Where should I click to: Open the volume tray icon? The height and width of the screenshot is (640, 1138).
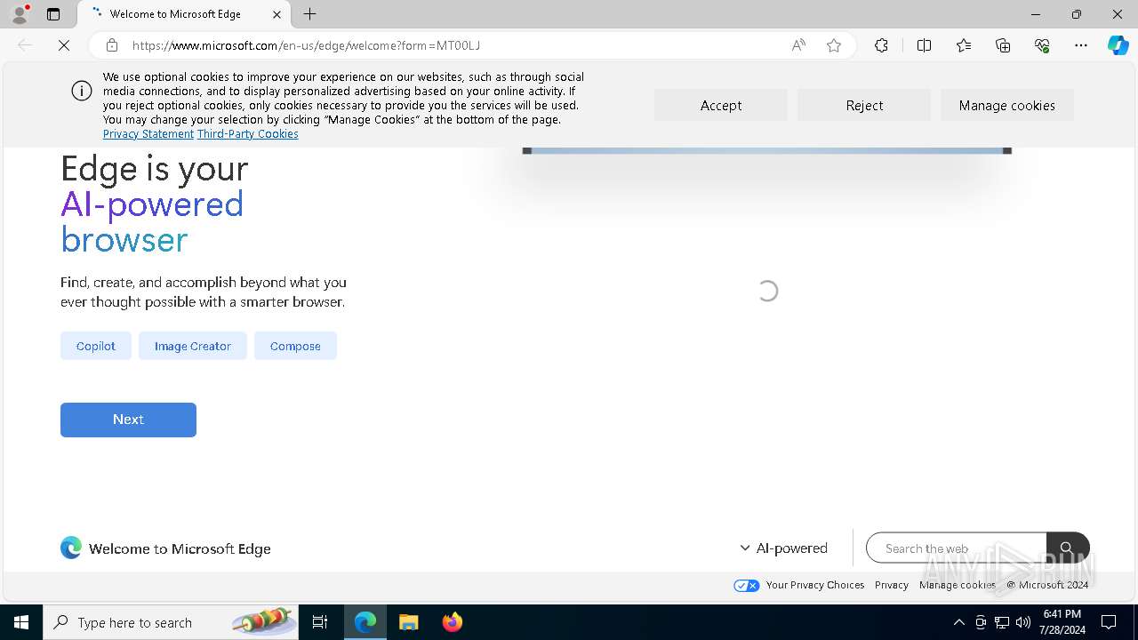pyautogui.click(x=1023, y=622)
